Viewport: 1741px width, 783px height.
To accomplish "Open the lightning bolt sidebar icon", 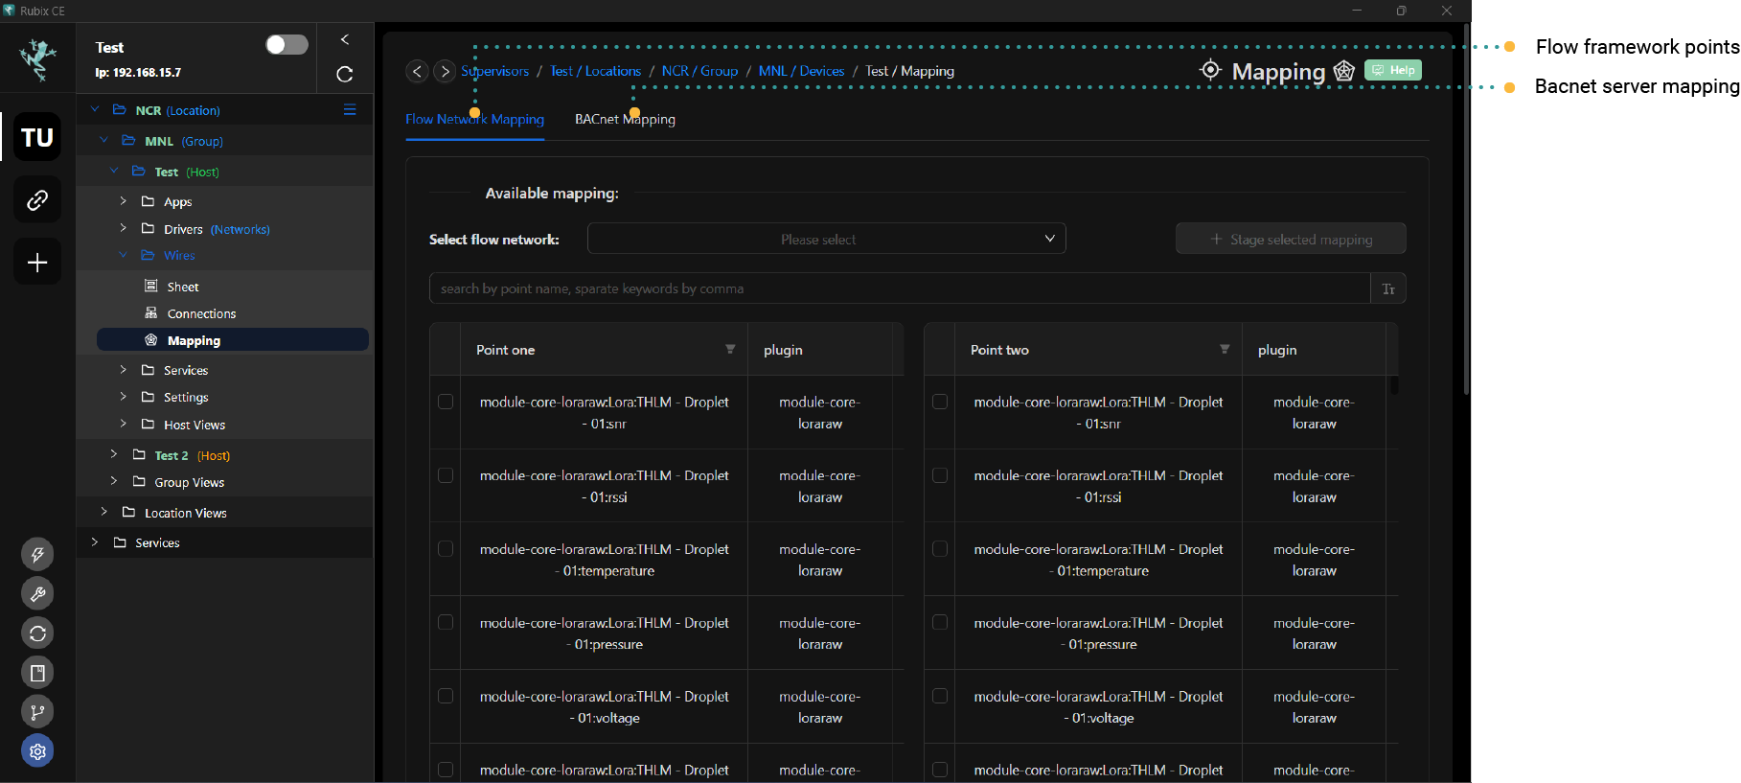I will 37,554.
